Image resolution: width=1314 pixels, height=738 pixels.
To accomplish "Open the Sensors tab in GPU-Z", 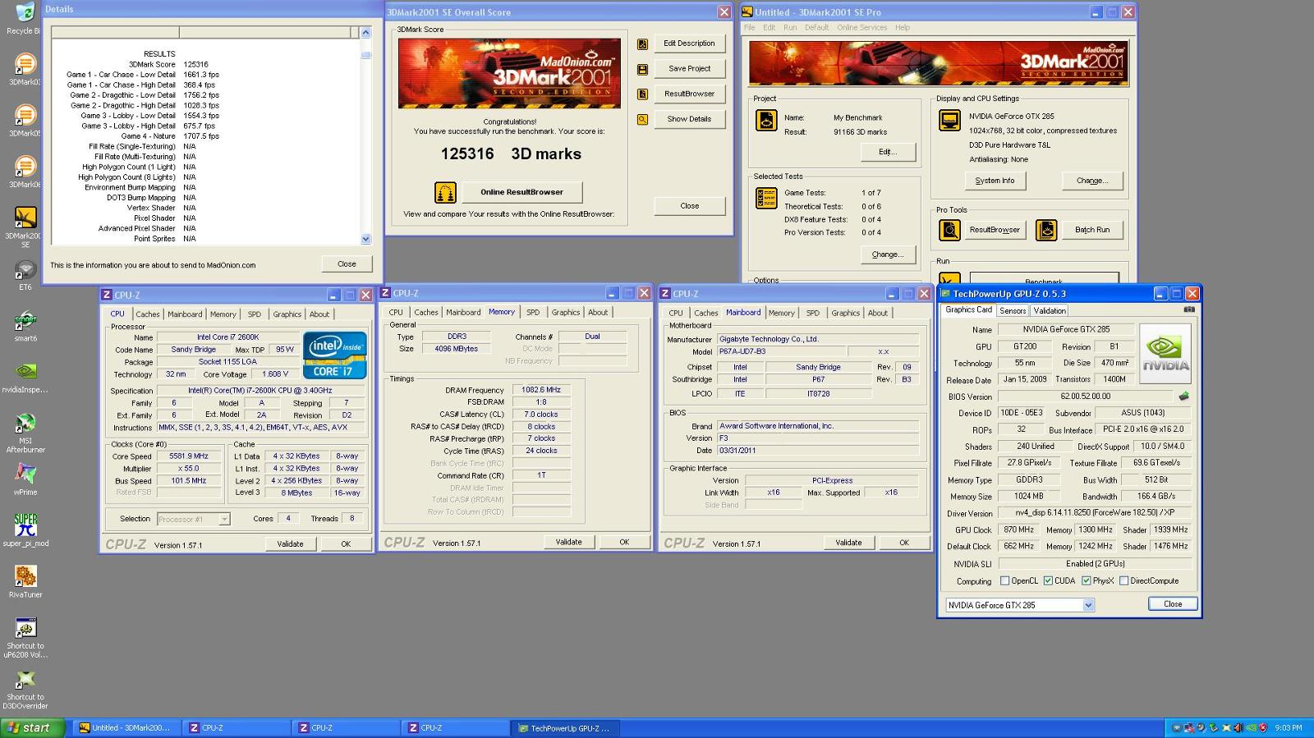I will 1013,311.
